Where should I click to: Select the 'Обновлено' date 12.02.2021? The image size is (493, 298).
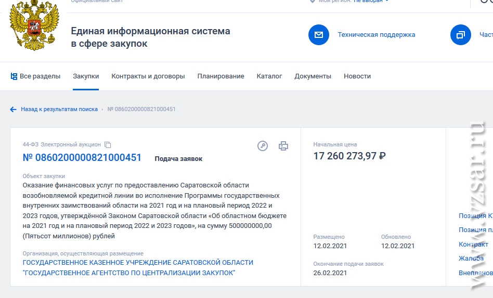(x=398, y=246)
